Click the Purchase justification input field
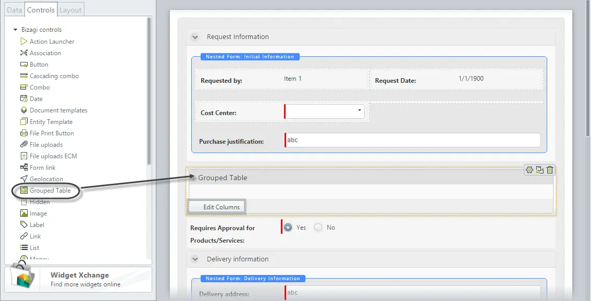591x301 pixels. [413, 140]
